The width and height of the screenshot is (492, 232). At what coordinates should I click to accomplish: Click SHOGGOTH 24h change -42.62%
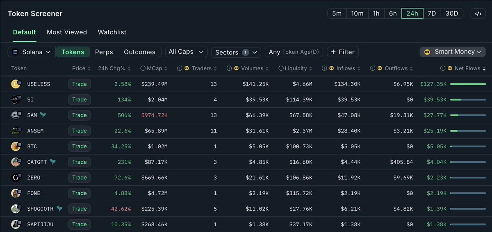tap(119, 208)
